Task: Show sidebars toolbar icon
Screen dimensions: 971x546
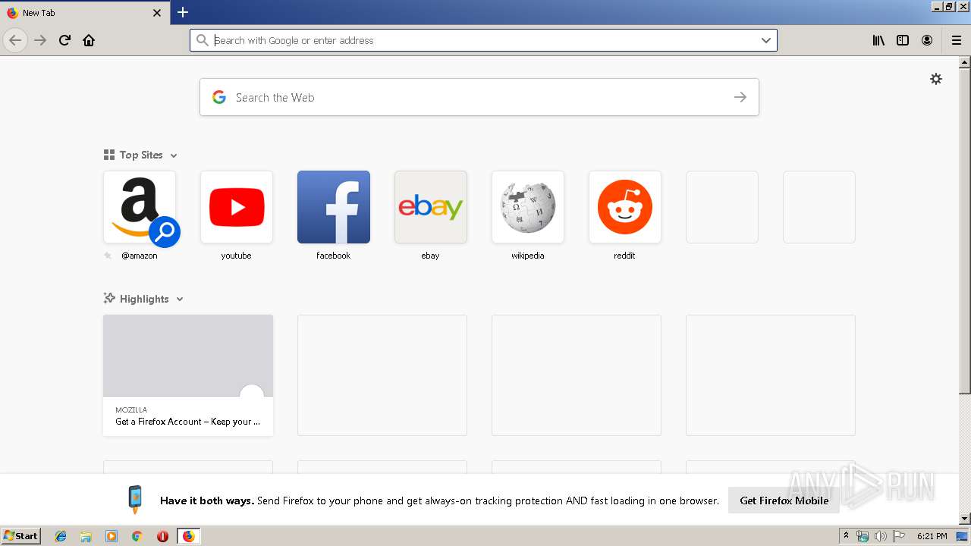Action: point(903,40)
